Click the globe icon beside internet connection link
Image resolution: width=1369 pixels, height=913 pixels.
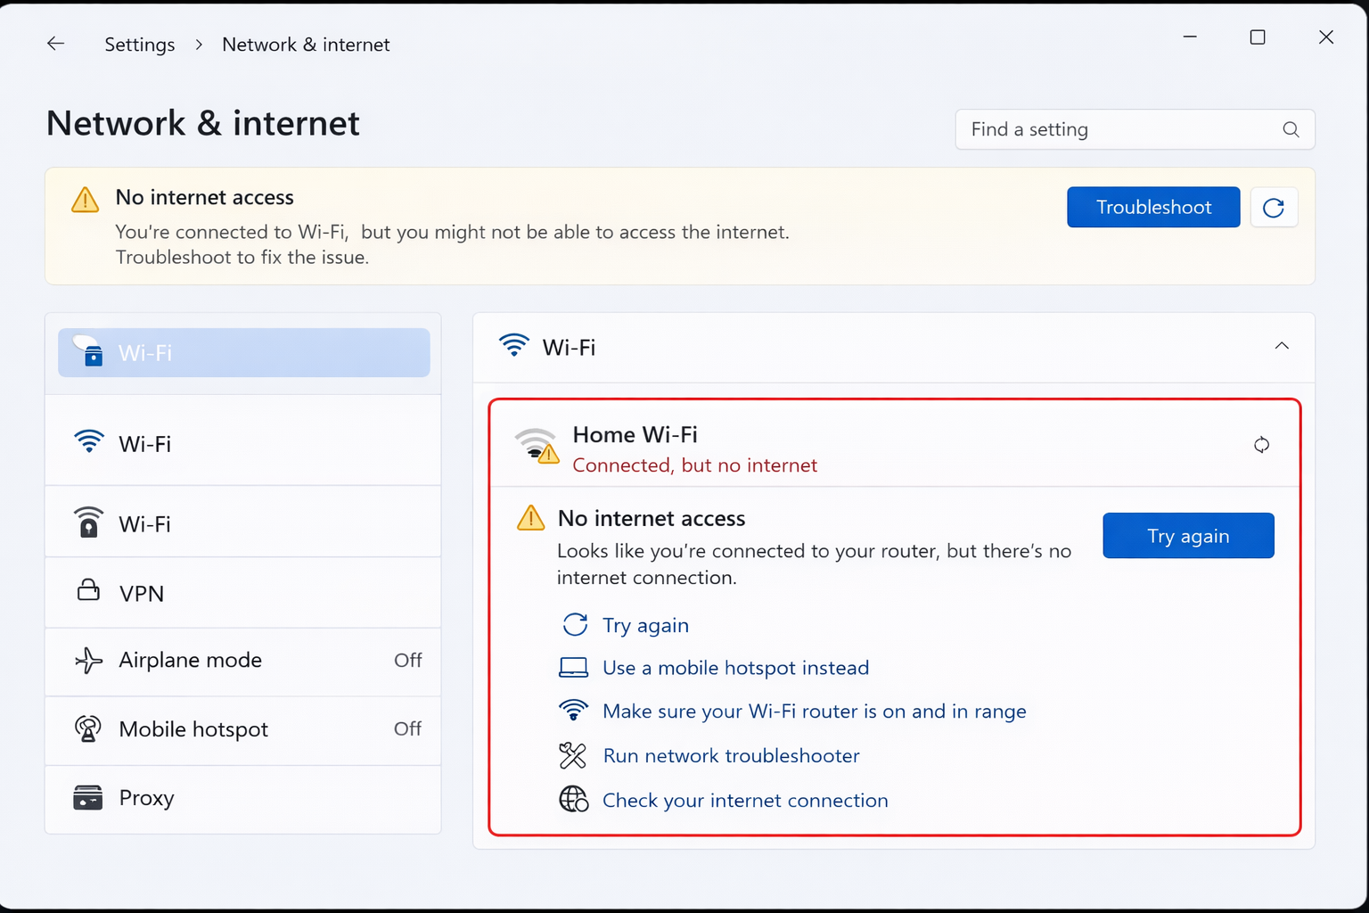[x=574, y=800]
